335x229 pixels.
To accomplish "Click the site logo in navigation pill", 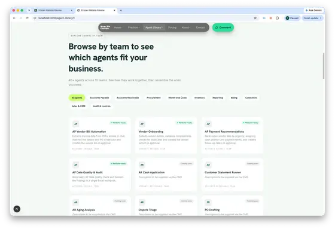I will pos(105,28).
